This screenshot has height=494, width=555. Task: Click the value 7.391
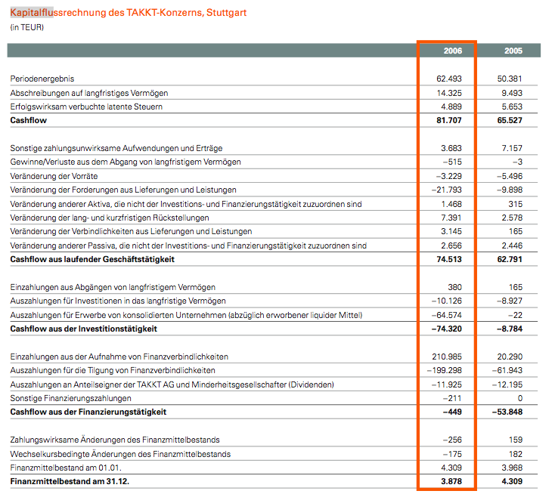coord(451,218)
